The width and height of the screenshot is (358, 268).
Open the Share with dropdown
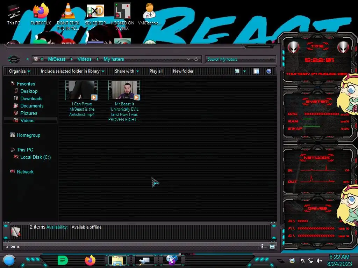coord(127,71)
